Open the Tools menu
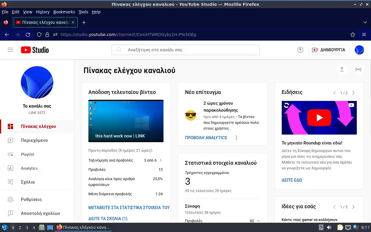371x232 pixels. click(x=83, y=12)
